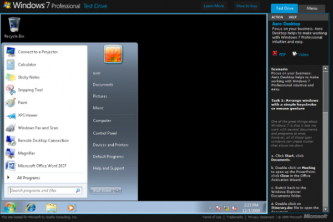Click the volume speaker tray icon
The width and height of the screenshot is (333, 222).
pos(234,208)
